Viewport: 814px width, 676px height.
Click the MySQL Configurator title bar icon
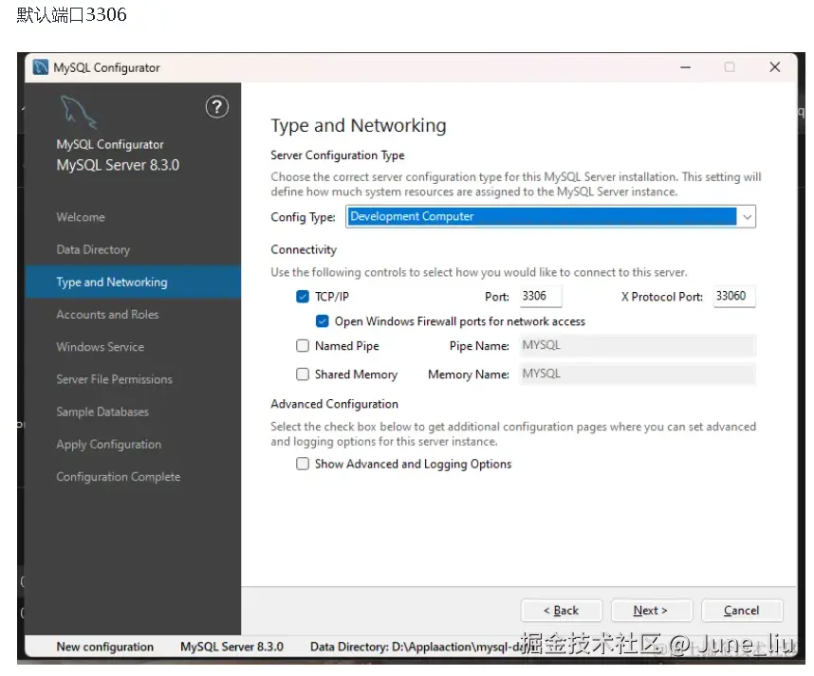(41, 67)
